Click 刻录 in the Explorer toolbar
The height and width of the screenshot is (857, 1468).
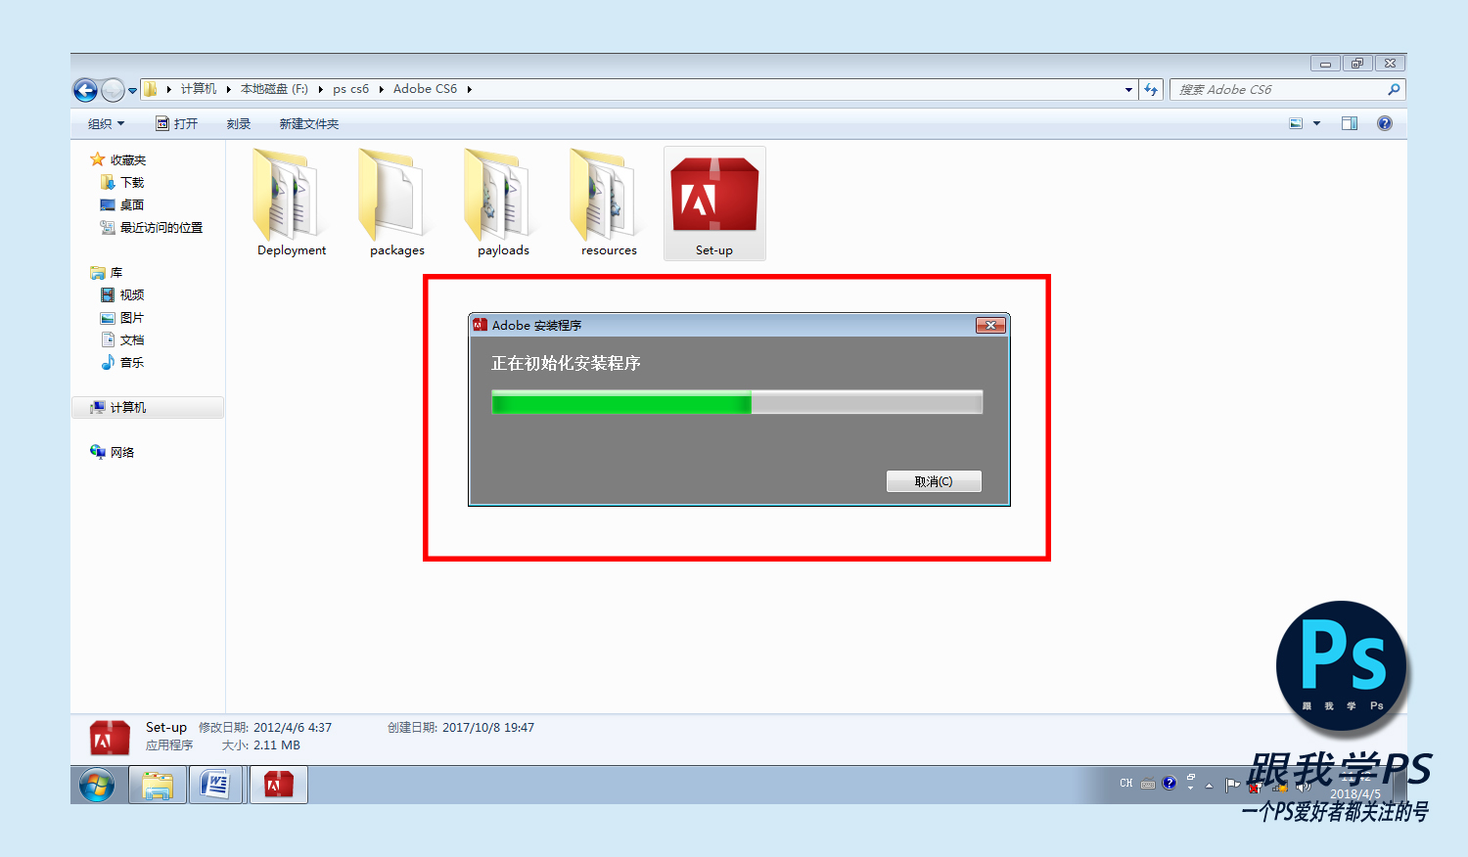click(239, 124)
